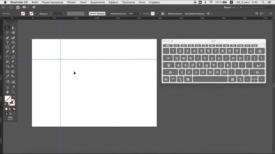Click Recolor Artwork wheel icon
275x154 pixels.
[163, 13]
